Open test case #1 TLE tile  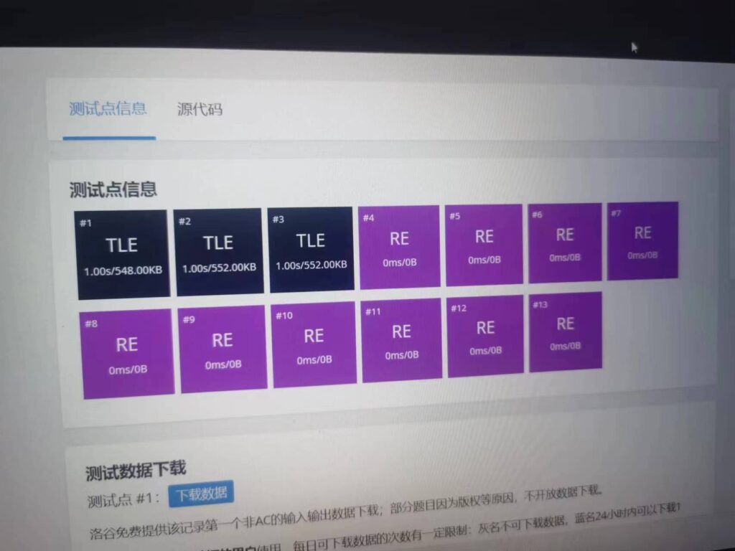[121, 253]
